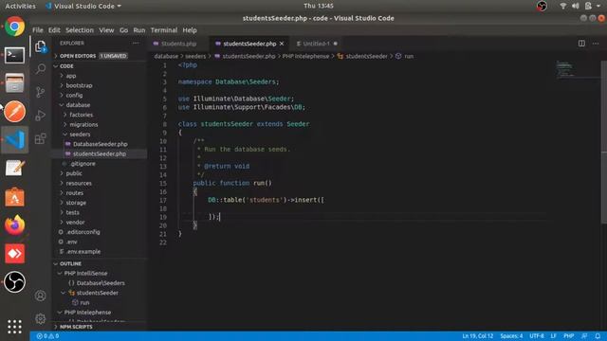Open the Extensions view
607x341 pixels.
click(x=41, y=138)
